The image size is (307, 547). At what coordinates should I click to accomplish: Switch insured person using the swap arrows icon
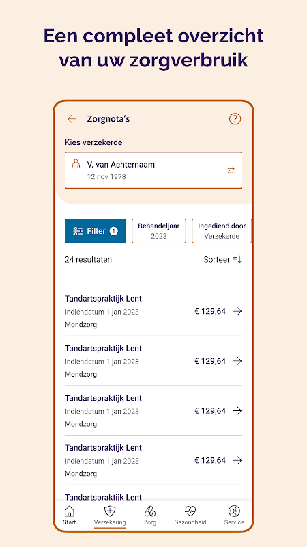[x=231, y=170]
